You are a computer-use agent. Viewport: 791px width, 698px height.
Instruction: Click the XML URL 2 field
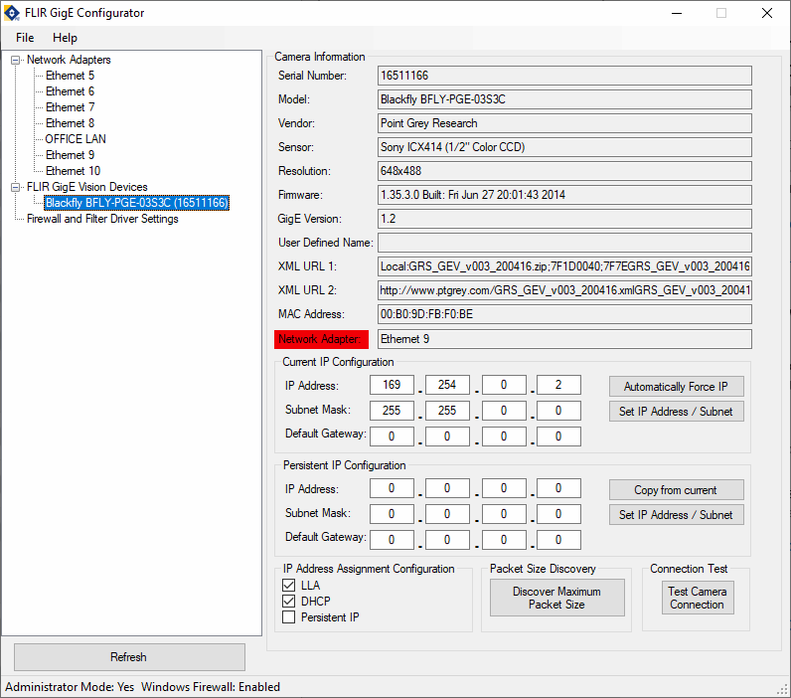[564, 290]
